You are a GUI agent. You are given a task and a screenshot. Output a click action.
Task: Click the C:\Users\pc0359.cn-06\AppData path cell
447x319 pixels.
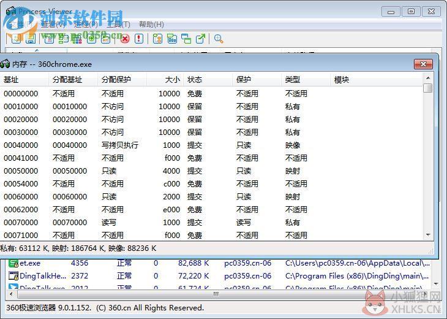[358, 263]
